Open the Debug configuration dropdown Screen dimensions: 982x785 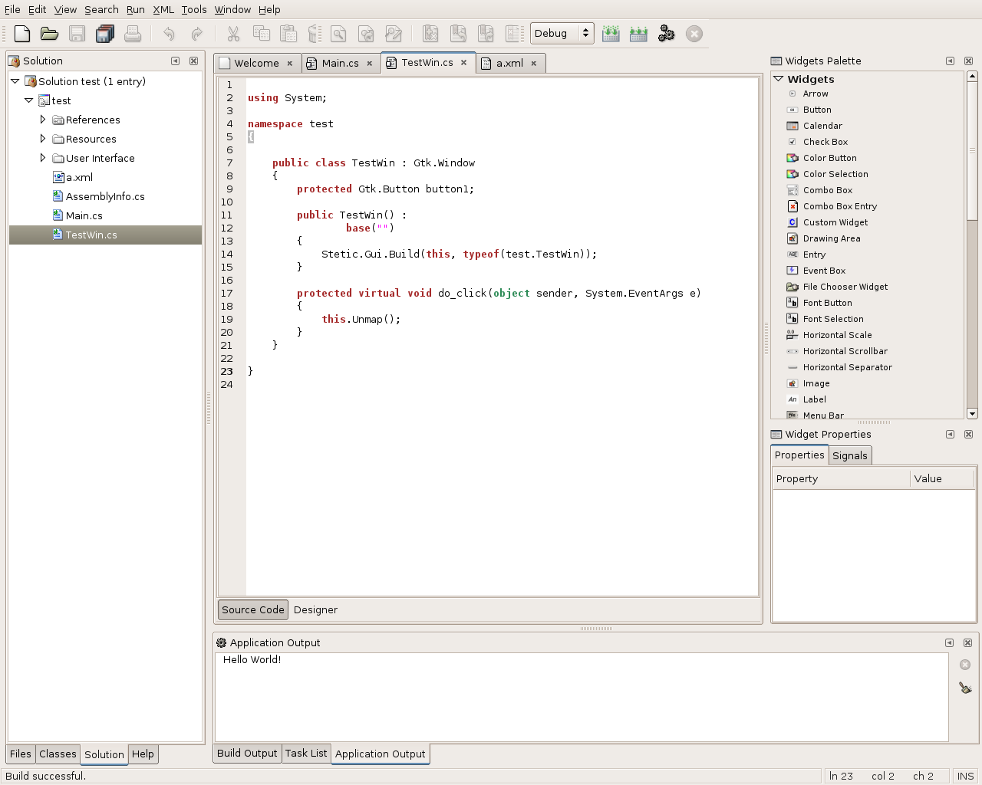tap(562, 33)
